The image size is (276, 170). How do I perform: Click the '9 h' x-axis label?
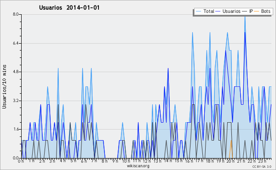point(115,161)
